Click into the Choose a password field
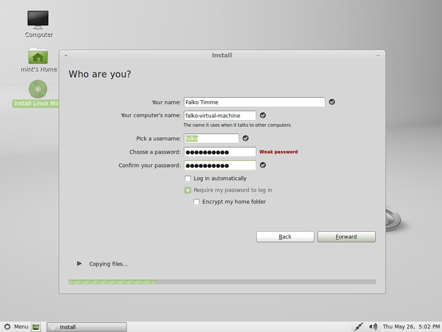 point(220,152)
